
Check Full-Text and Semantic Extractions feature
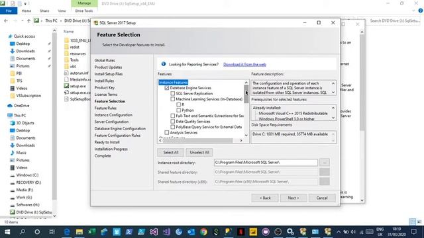click(172, 116)
